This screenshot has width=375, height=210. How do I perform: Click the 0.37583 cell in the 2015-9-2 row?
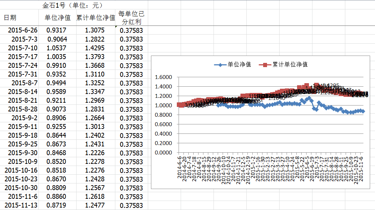[x=131, y=118]
